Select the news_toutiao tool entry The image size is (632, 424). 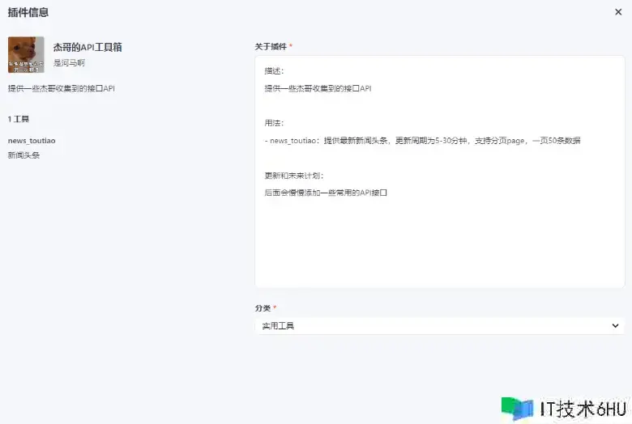coord(32,141)
